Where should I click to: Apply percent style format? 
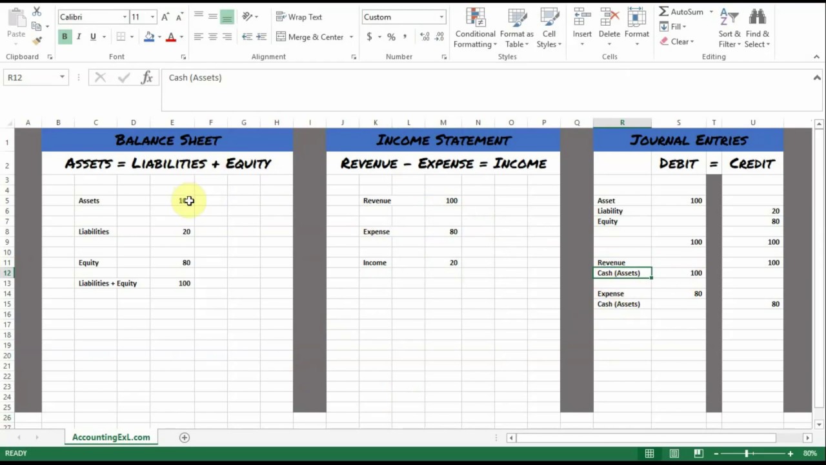[x=391, y=37]
